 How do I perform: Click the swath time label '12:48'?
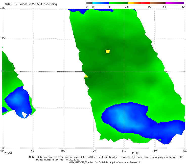(x=9, y=153)
